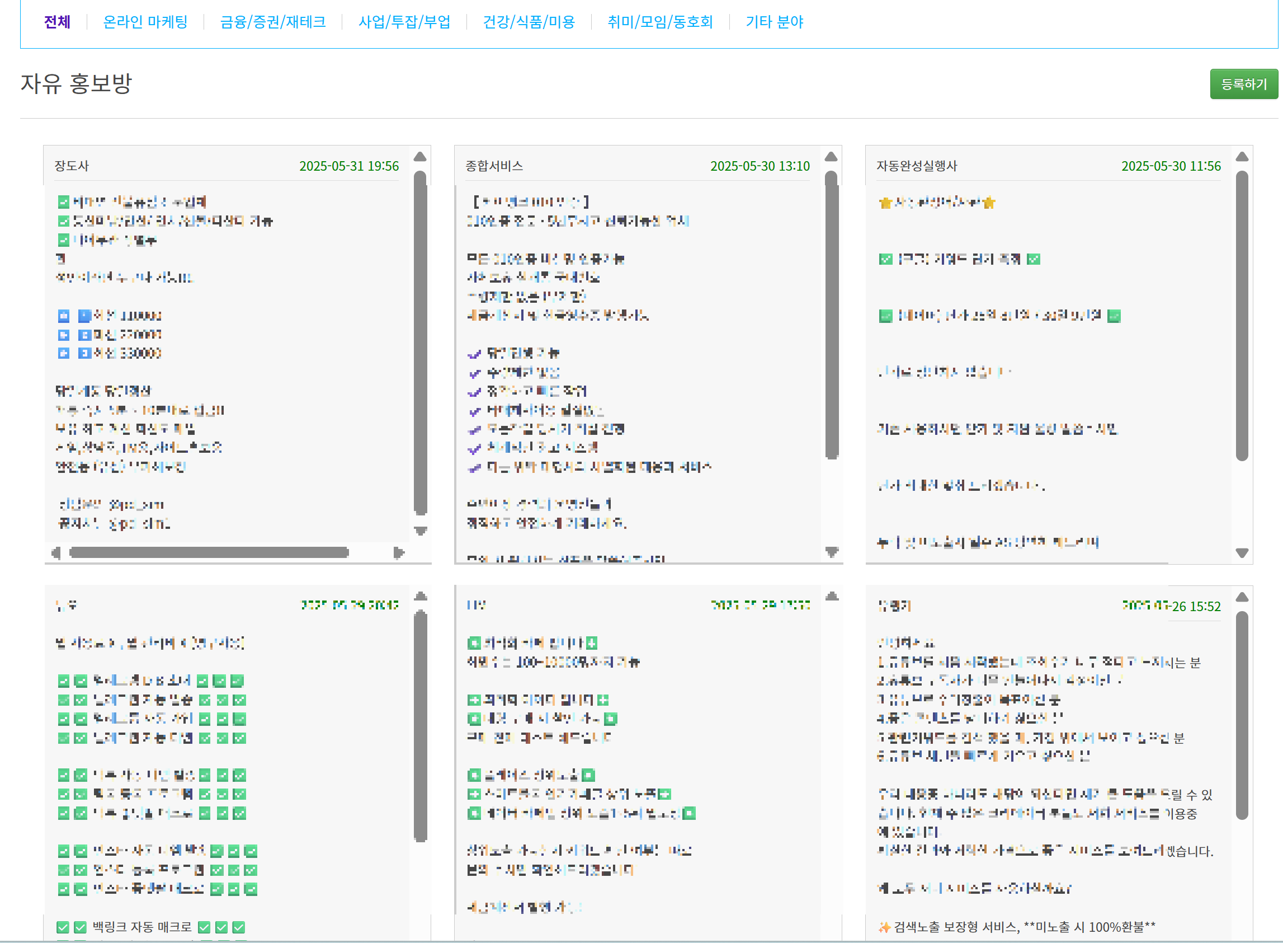Select the 전체 category tab
Image resolution: width=1283 pixels, height=943 pixels.
click(x=57, y=22)
